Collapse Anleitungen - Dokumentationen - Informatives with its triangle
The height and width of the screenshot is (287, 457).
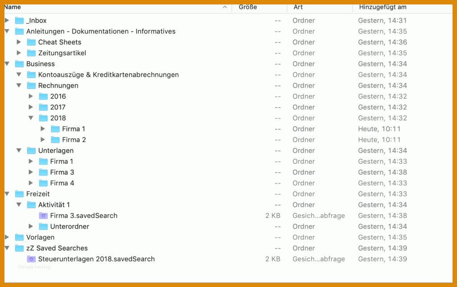coord(7,31)
